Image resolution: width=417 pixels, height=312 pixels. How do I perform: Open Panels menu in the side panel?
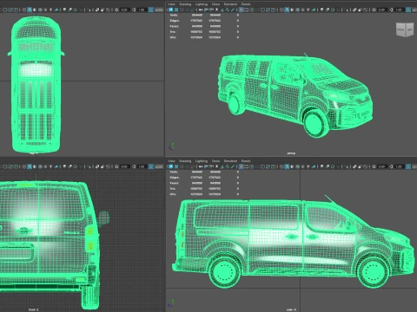[246, 161]
